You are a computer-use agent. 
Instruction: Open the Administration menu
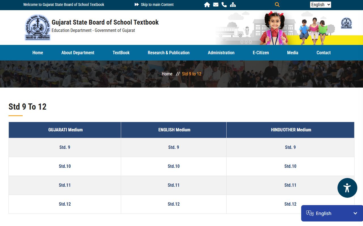(x=221, y=53)
